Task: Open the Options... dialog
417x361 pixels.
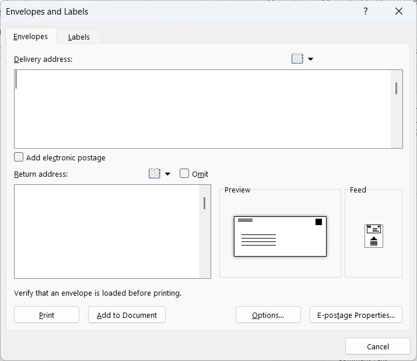Action: pyautogui.click(x=268, y=315)
